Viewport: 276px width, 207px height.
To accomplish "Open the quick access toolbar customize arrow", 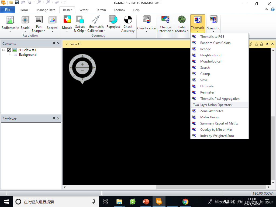I will [65, 3].
